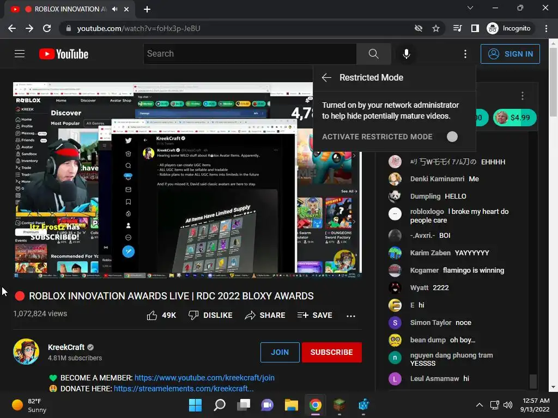This screenshot has height=418, width=558.
Task: Open Windows taskbar search
Action: (x=220, y=405)
